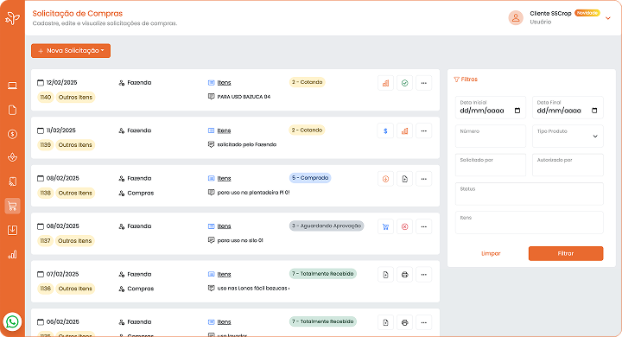Open the notebook icon in sidebar
Image resolution: width=622 pixels, height=337 pixels.
(12, 181)
